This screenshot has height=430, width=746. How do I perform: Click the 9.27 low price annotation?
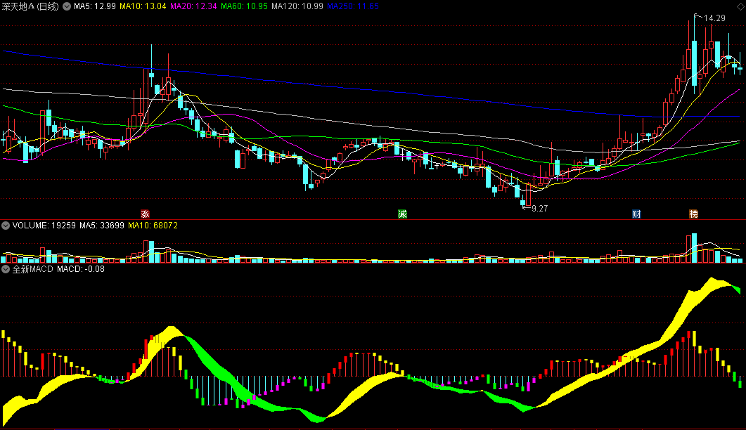pyautogui.click(x=539, y=209)
